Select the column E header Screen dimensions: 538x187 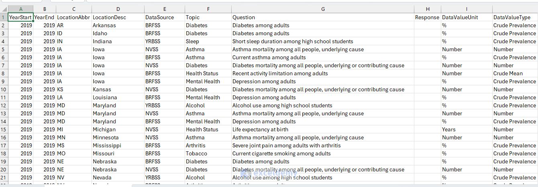click(x=165, y=9)
